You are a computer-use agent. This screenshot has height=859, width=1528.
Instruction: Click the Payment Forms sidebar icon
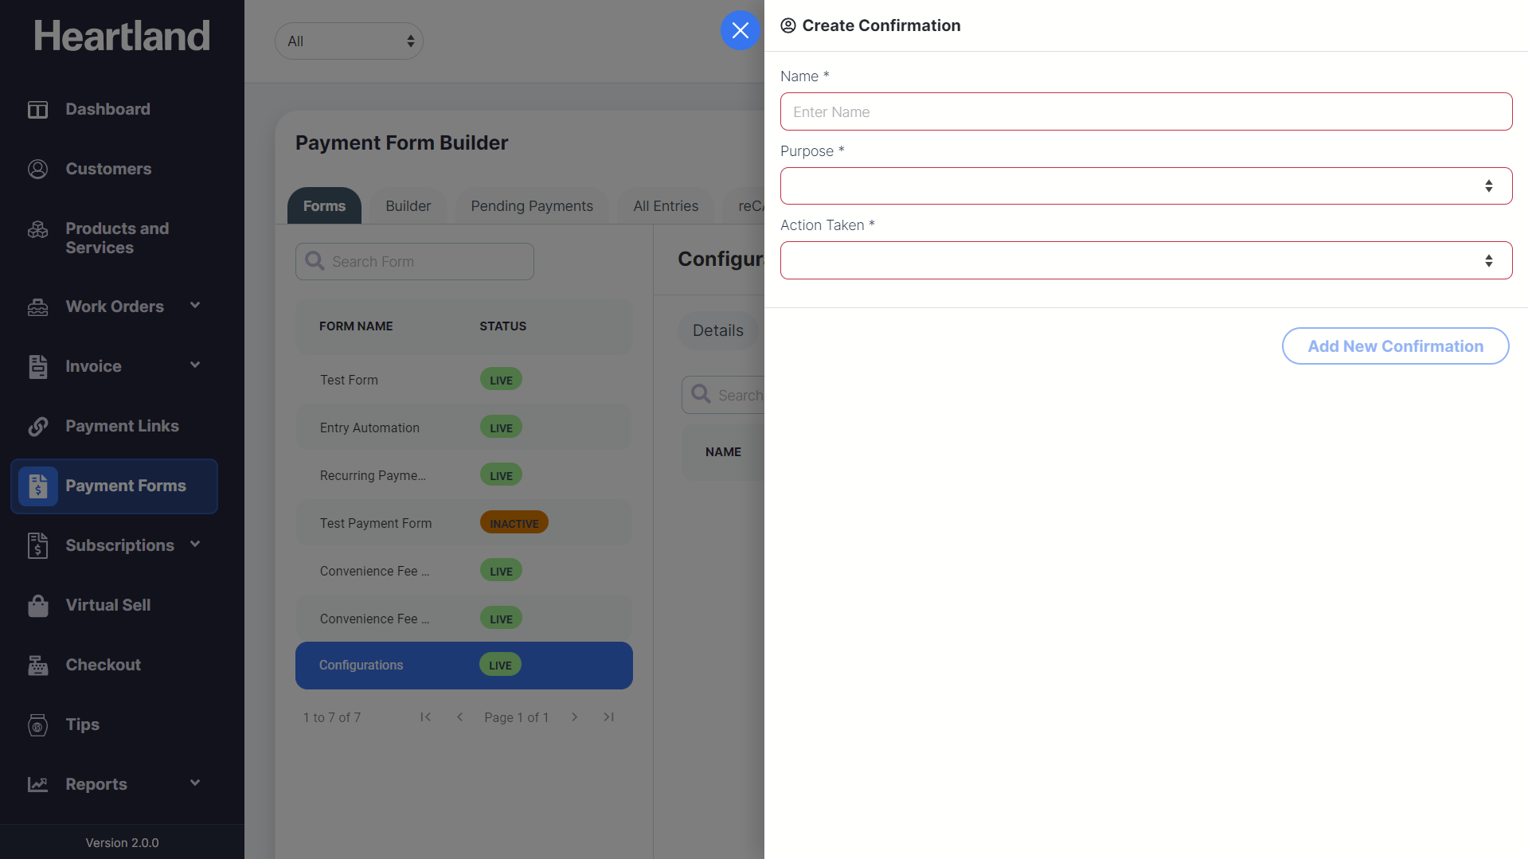coord(37,486)
